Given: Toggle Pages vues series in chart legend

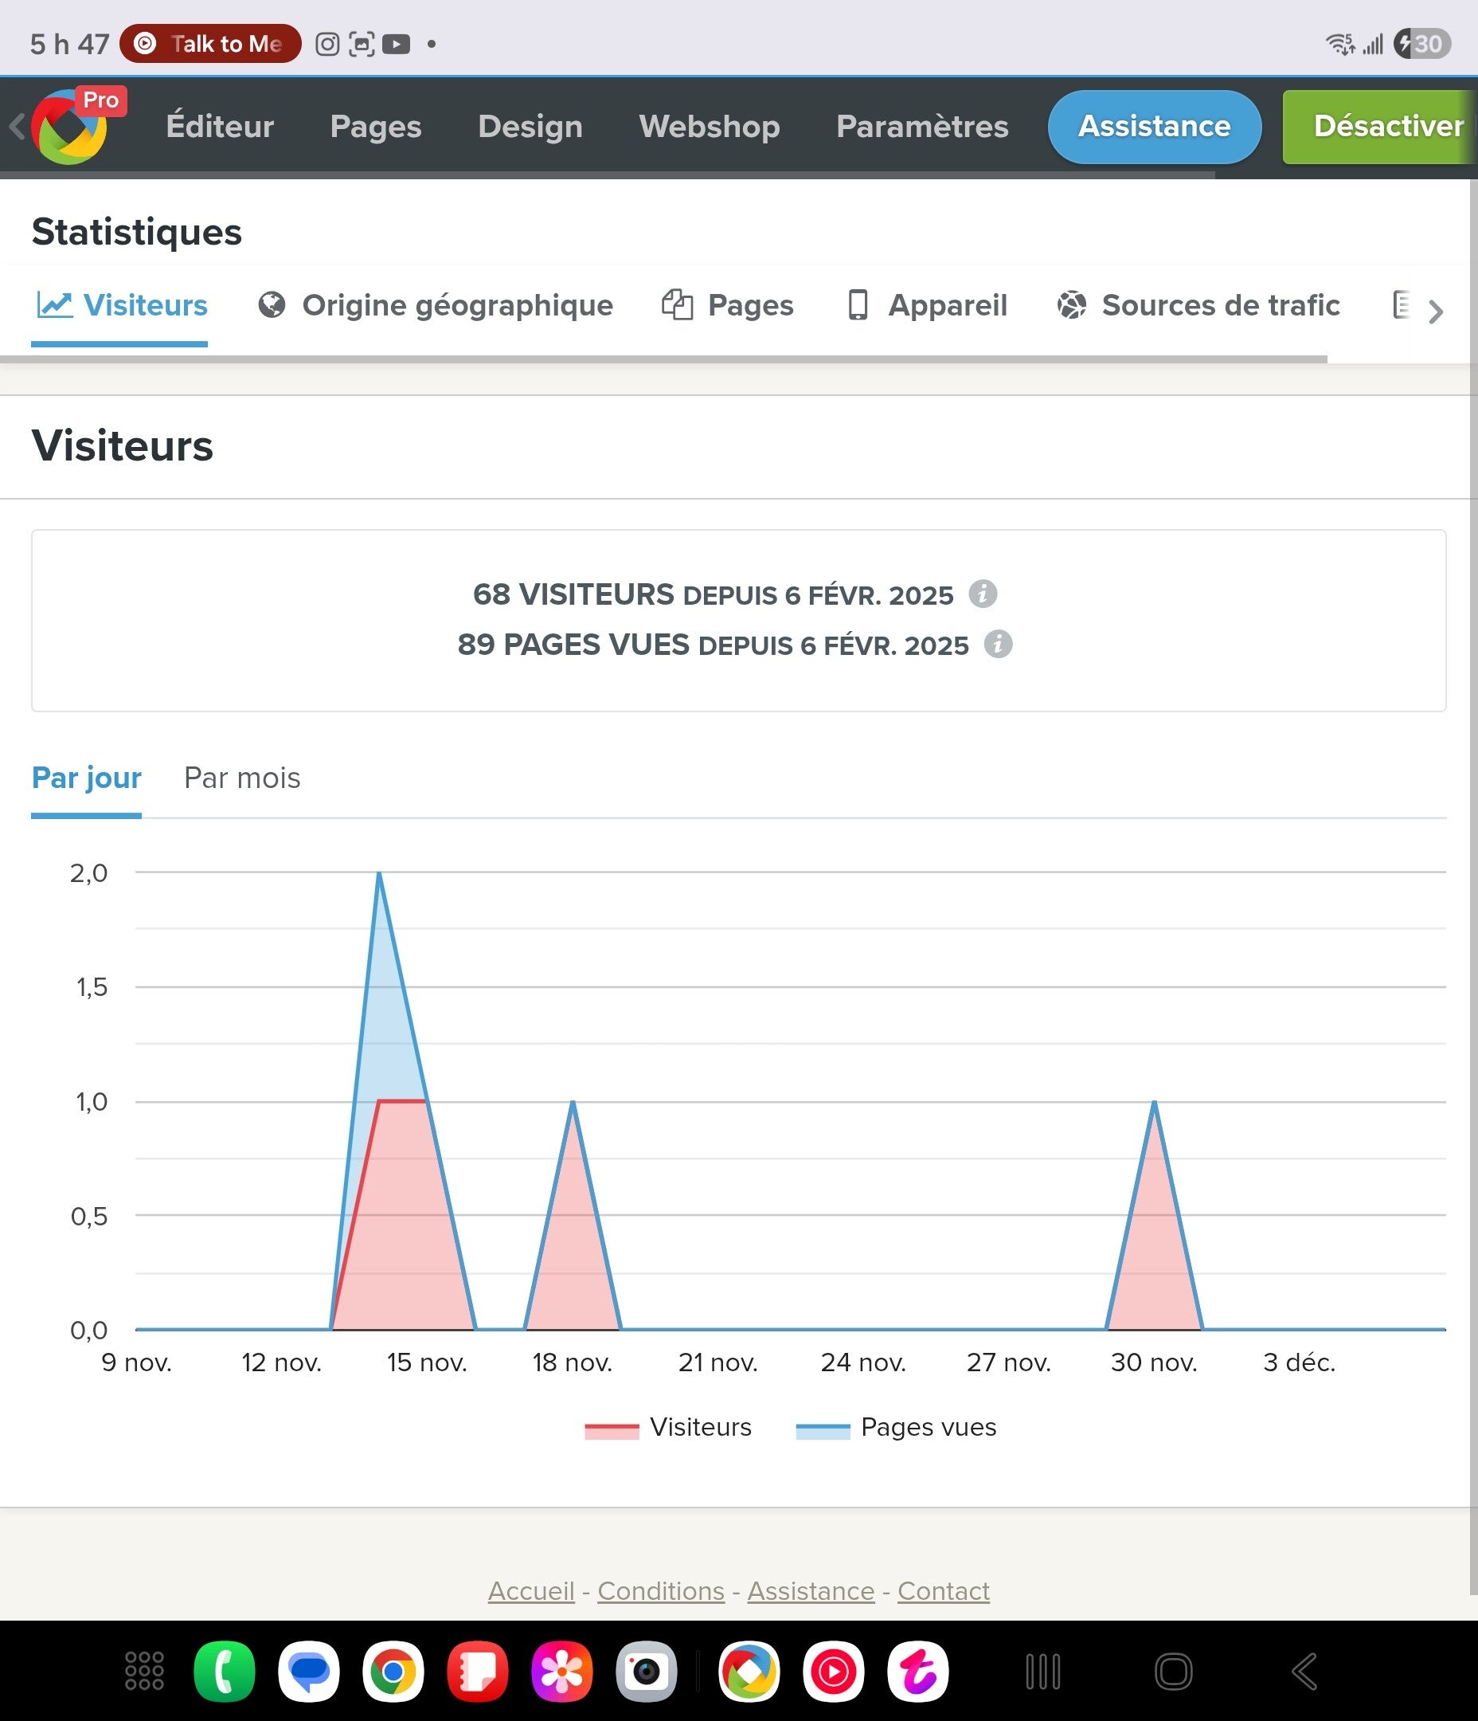Looking at the screenshot, I should (x=896, y=1427).
